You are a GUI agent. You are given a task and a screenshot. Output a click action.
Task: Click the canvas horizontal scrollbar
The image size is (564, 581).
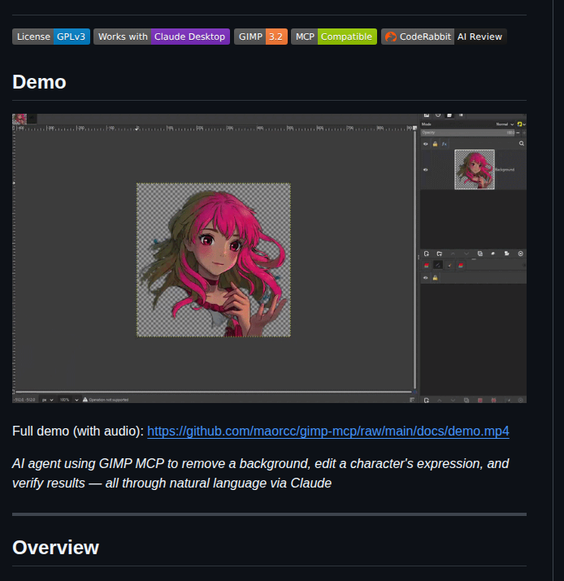tap(214, 392)
